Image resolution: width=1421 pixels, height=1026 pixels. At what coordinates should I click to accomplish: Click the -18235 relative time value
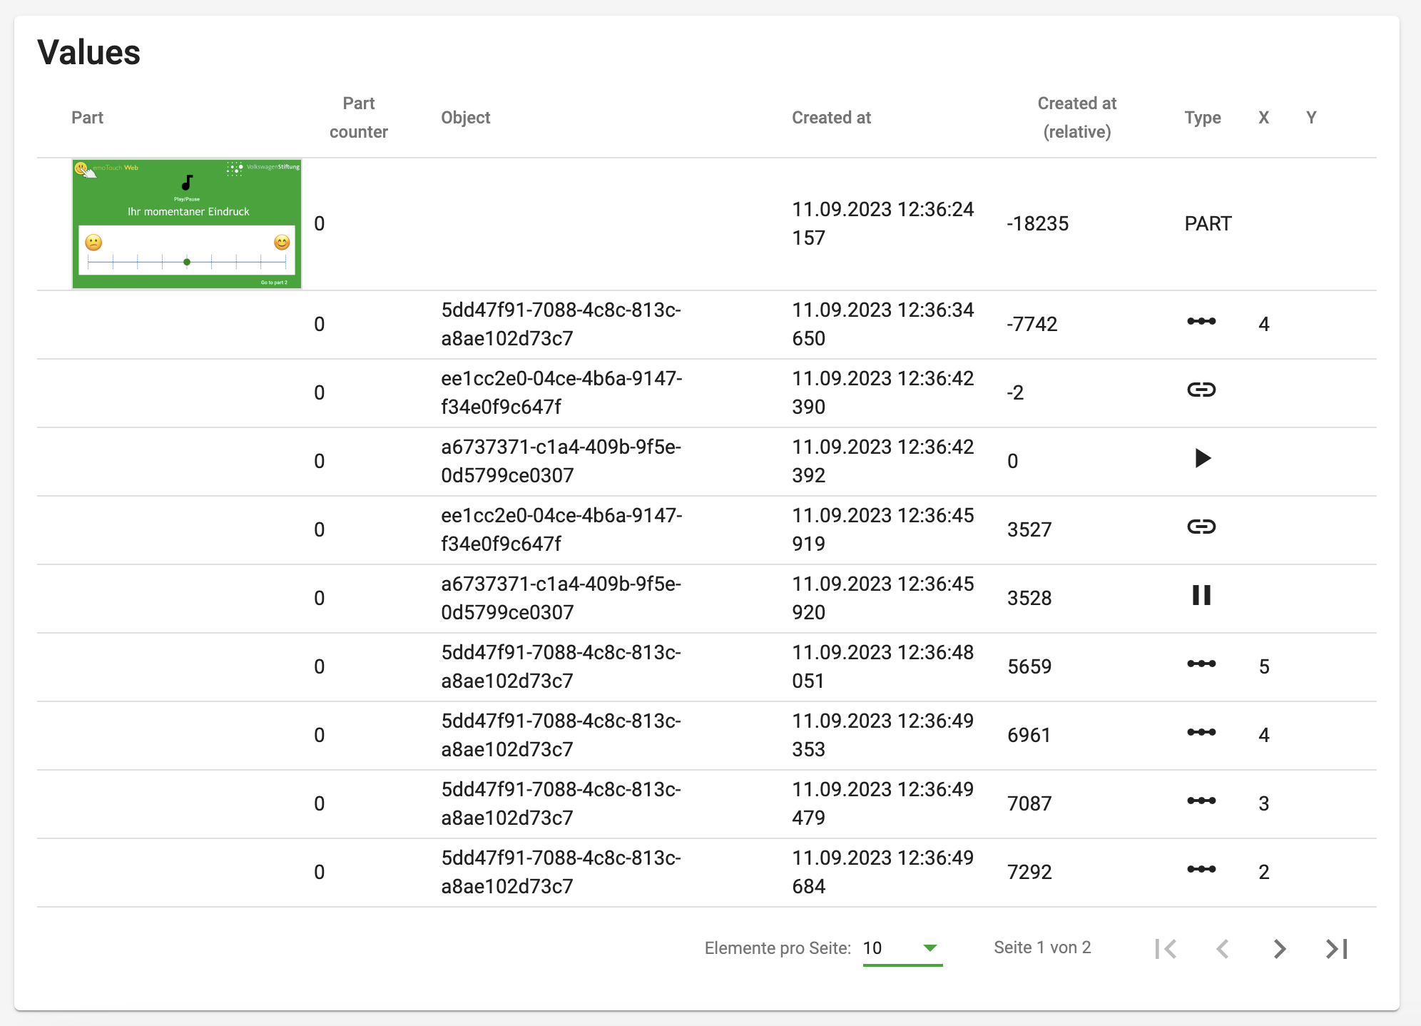(x=1038, y=224)
